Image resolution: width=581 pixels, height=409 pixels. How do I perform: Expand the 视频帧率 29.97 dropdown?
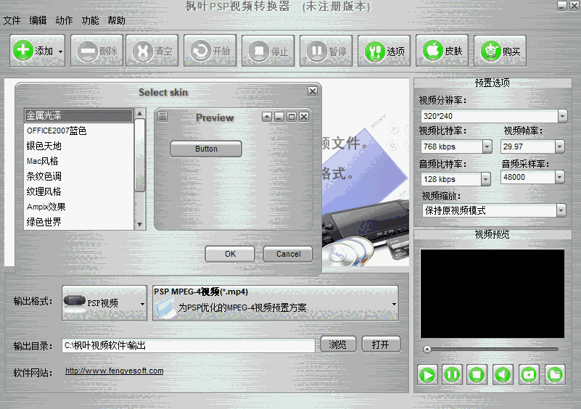[x=560, y=146]
